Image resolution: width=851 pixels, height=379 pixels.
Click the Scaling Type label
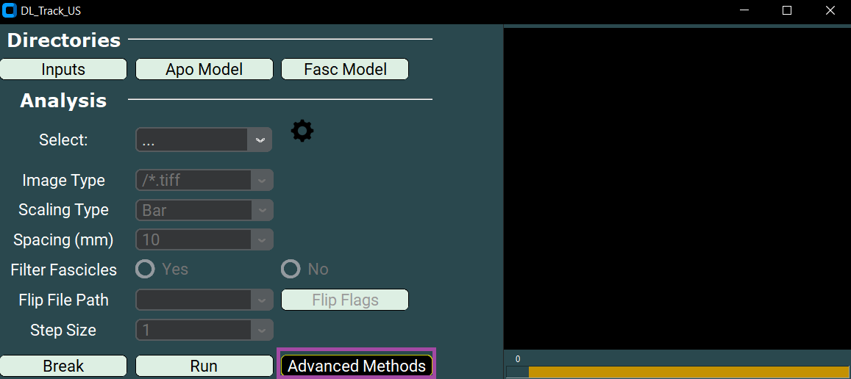(63, 210)
